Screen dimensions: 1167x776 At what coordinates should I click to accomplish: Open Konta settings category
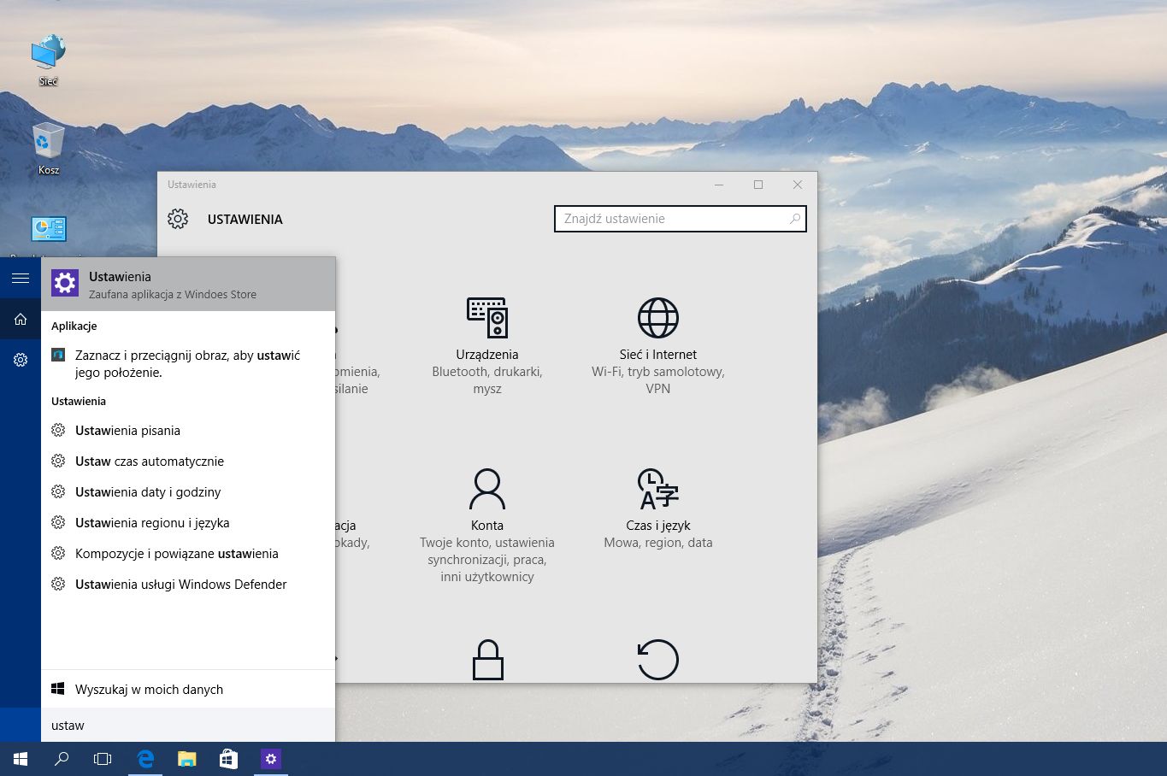[487, 526]
